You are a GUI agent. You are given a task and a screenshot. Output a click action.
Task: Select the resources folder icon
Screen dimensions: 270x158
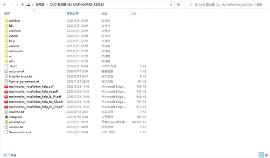pos(6,51)
